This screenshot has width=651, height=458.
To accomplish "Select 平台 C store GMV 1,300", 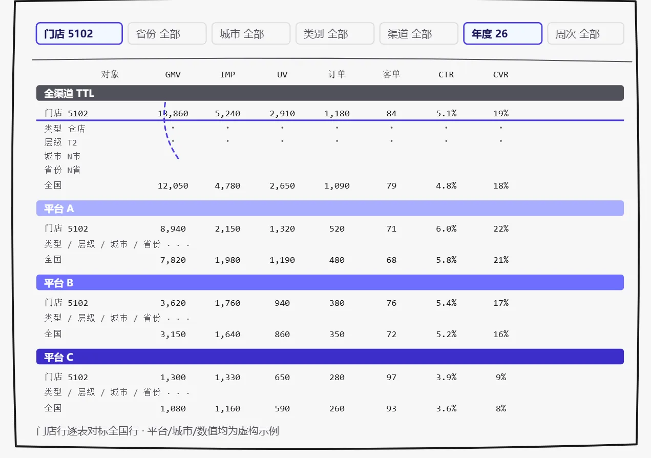I will point(173,378).
